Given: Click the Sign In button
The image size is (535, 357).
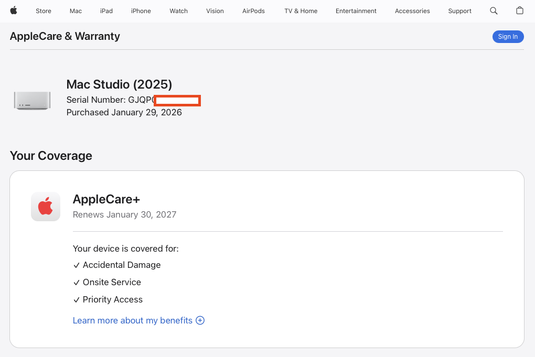Looking at the screenshot, I should [x=508, y=37].
